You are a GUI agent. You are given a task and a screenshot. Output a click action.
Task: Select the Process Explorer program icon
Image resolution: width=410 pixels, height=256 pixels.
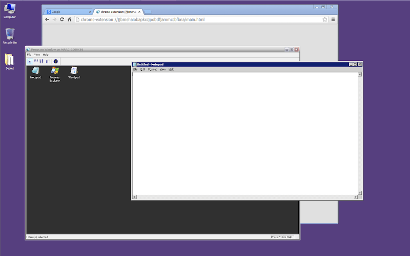coord(55,74)
